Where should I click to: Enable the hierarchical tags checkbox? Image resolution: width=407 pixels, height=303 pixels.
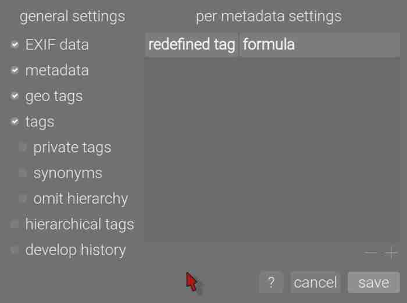pos(15,224)
